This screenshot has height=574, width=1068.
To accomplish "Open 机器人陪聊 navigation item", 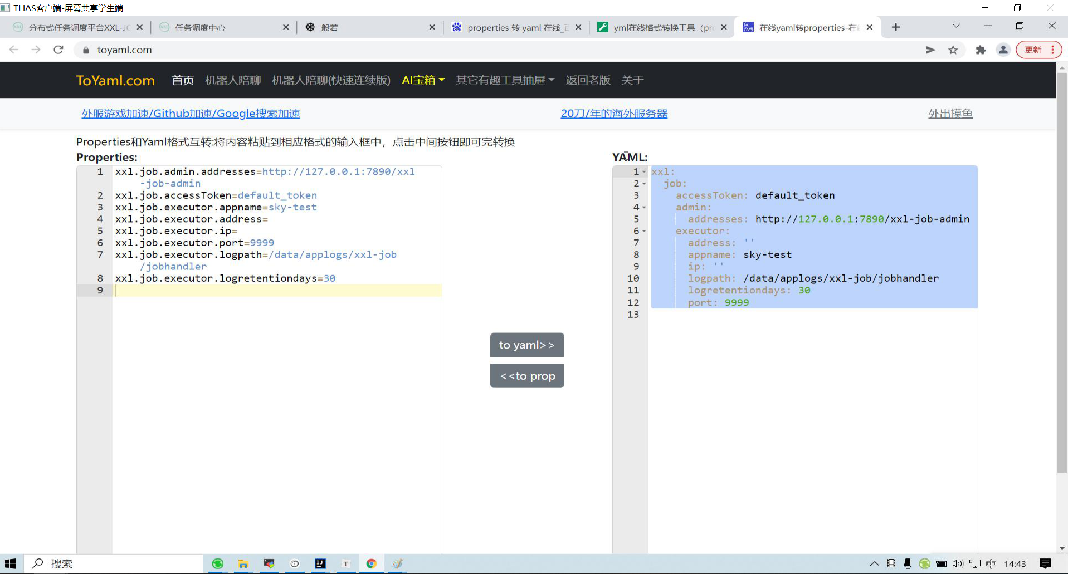I will [x=233, y=80].
